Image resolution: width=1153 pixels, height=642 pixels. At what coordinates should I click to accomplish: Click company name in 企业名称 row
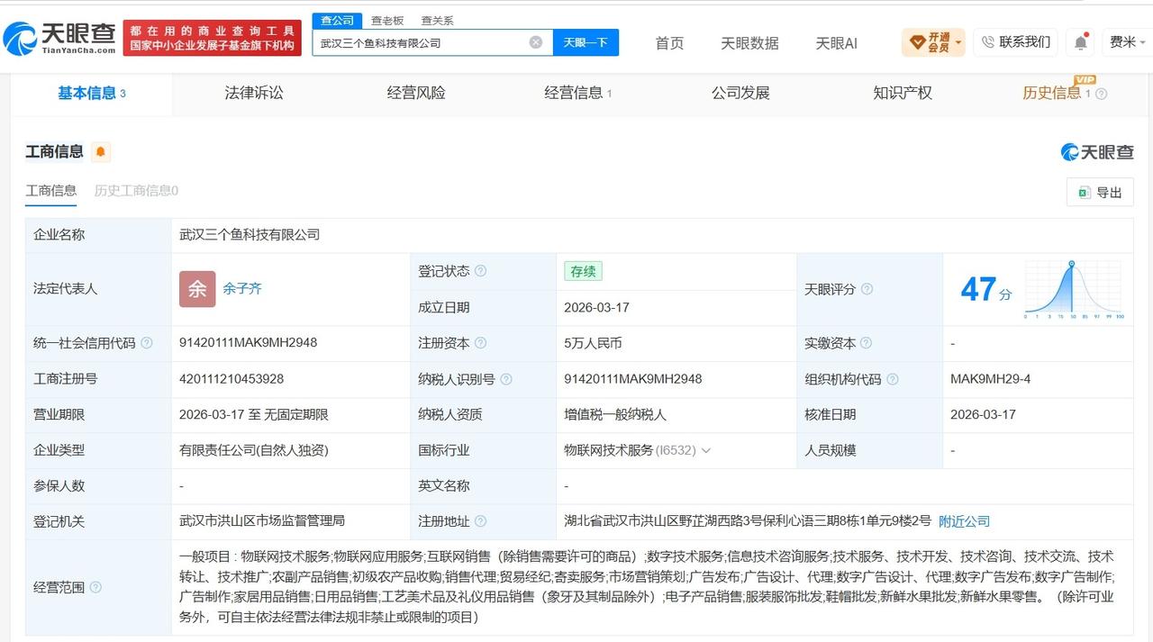point(250,235)
